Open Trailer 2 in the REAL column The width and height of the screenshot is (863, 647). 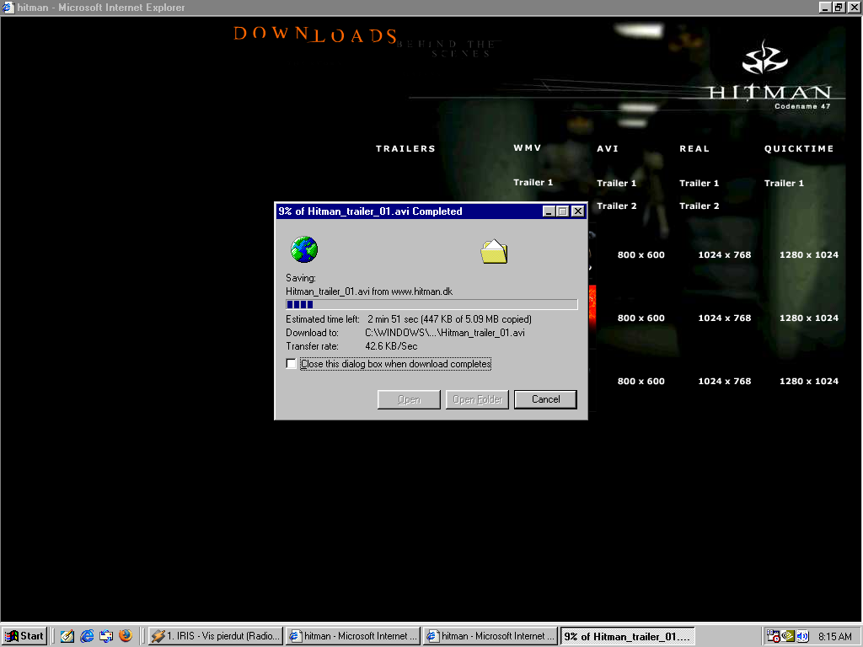tap(699, 206)
